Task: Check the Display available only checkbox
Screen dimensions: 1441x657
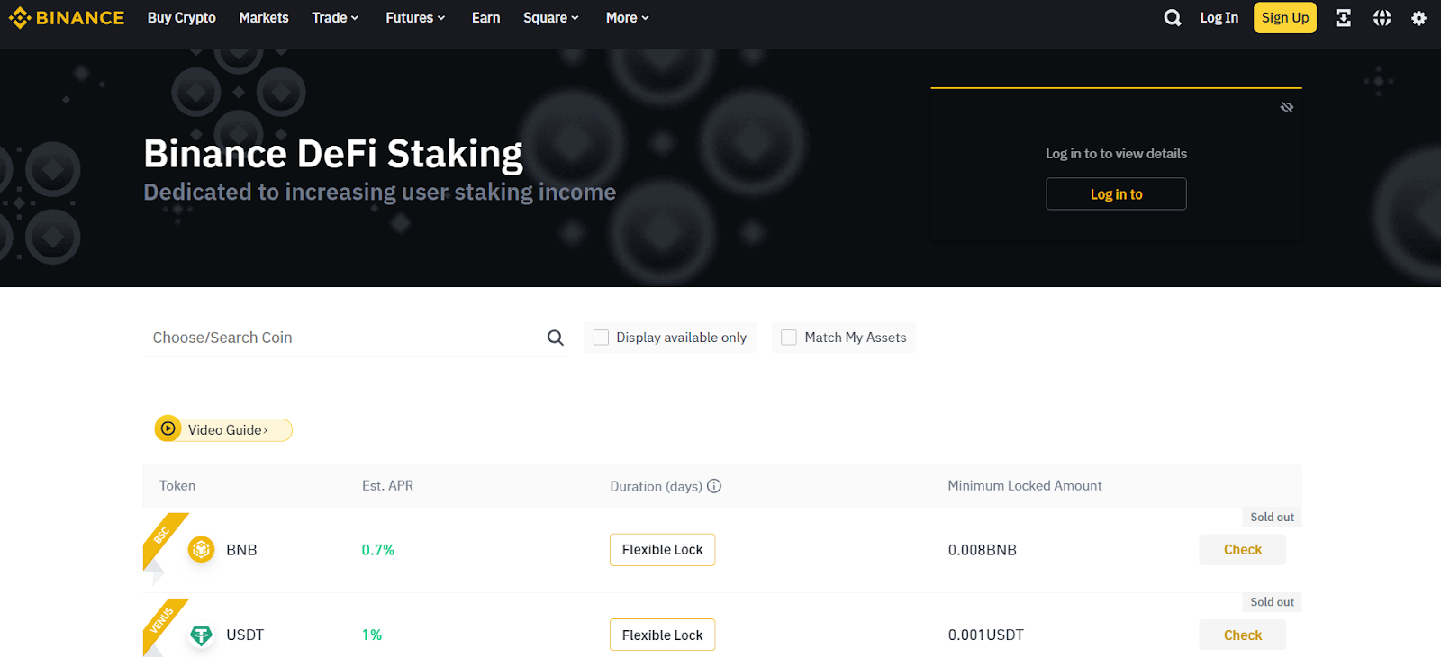Action: 602,337
